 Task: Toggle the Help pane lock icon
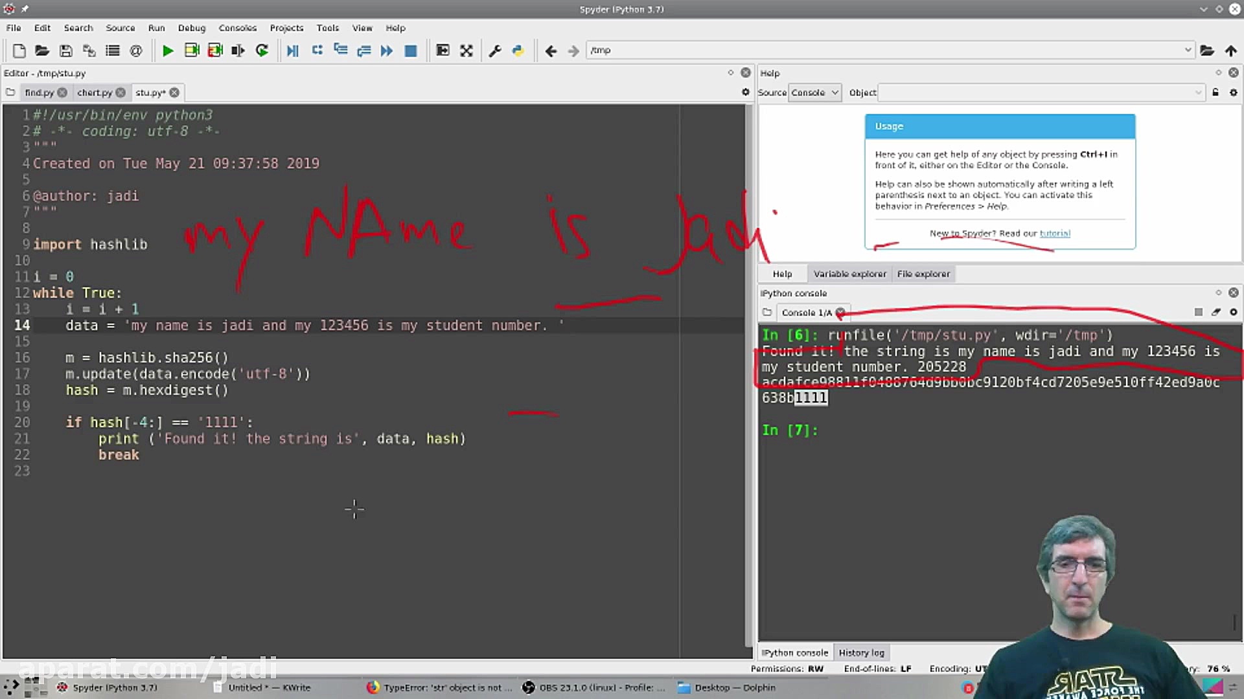(x=1215, y=93)
